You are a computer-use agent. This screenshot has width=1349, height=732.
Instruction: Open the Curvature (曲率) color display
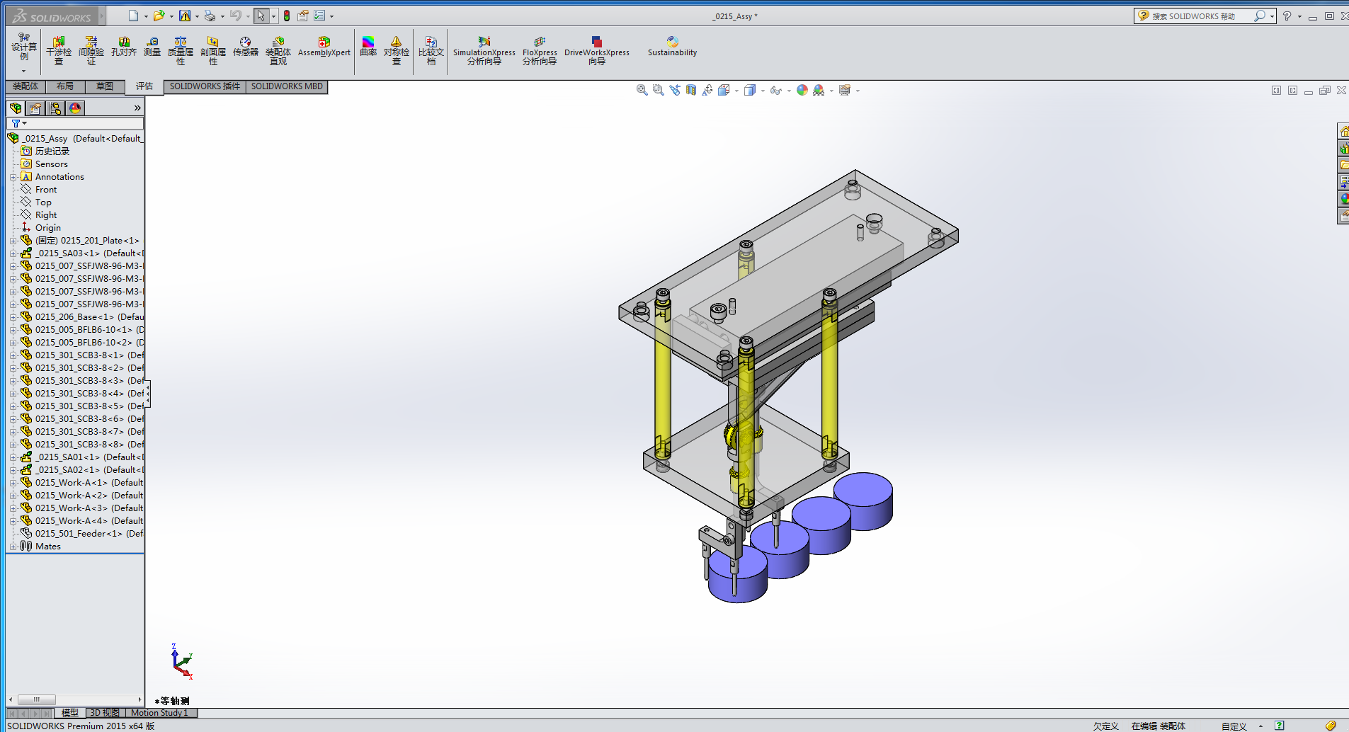[368, 47]
